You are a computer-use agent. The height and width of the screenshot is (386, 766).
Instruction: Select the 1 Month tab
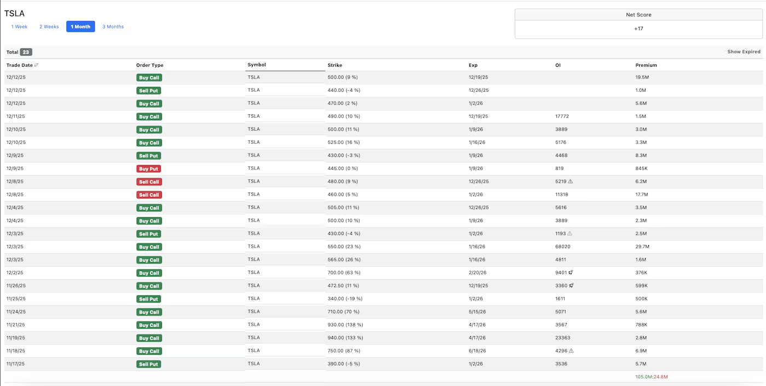pyautogui.click(x=80, y=27)
